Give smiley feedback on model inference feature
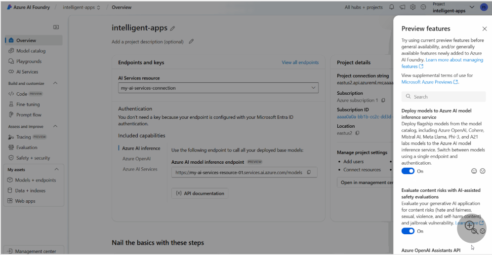The width and height of the screenshot is (492, 255). coord(474,171)
